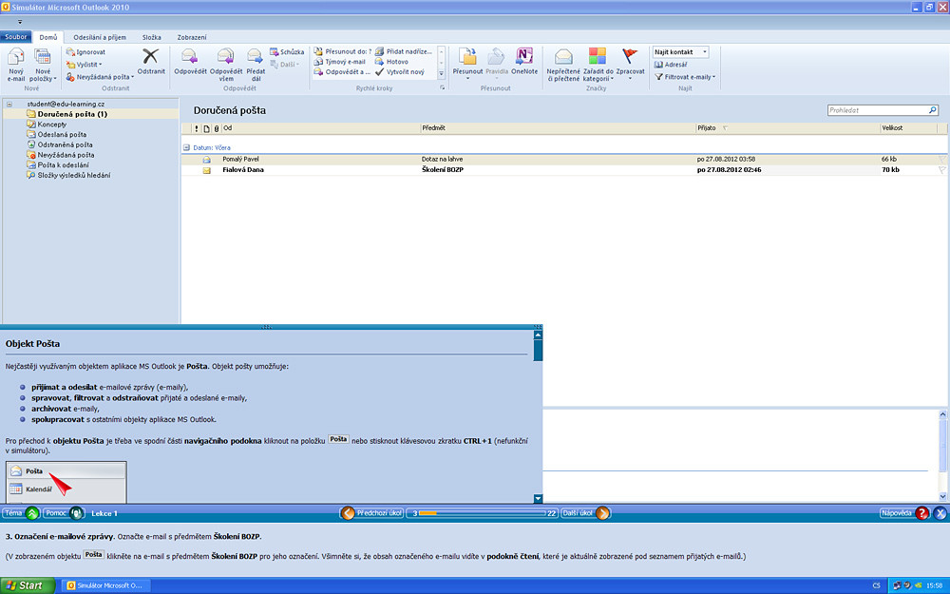Switch to the Odesílání a příjem tab
The image size is (950, 594).
100,37
